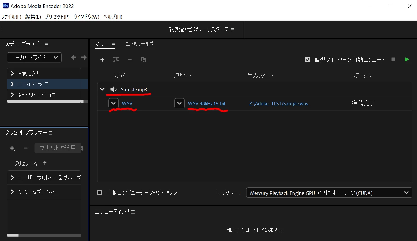This screenshot has width=417, height=241.
Task: Click the Media Encoder app icon in title bar
Action: pos(5,6)
